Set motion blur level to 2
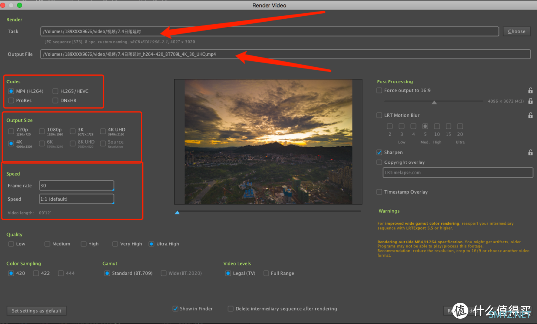The height and width of the screenshot is (324, 537). pyautogui.click(x=390, y=126)
